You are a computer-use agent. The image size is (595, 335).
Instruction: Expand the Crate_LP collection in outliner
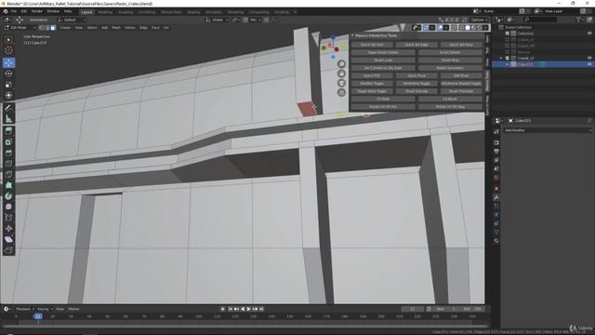click(x=502, y=58)
